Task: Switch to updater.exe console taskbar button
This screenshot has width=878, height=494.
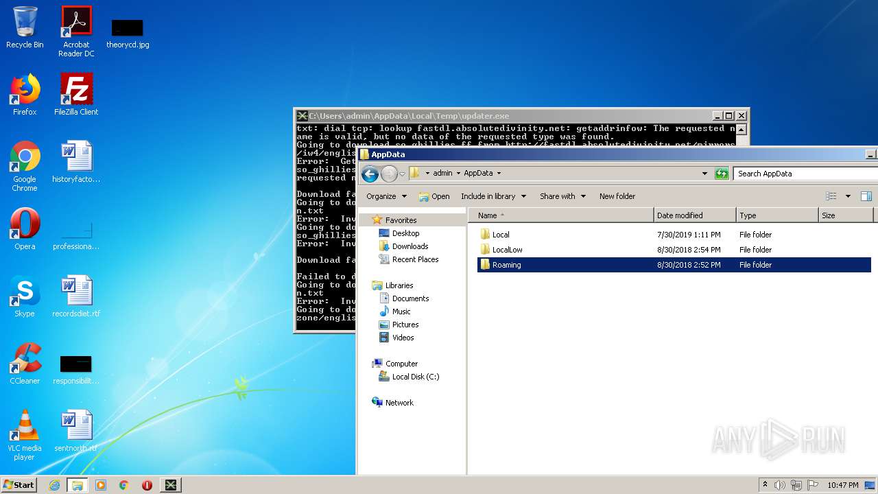Action: click(x=171, y=485)
